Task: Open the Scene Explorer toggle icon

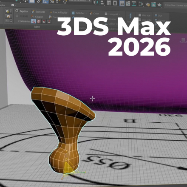Action: tap(109, 3)
